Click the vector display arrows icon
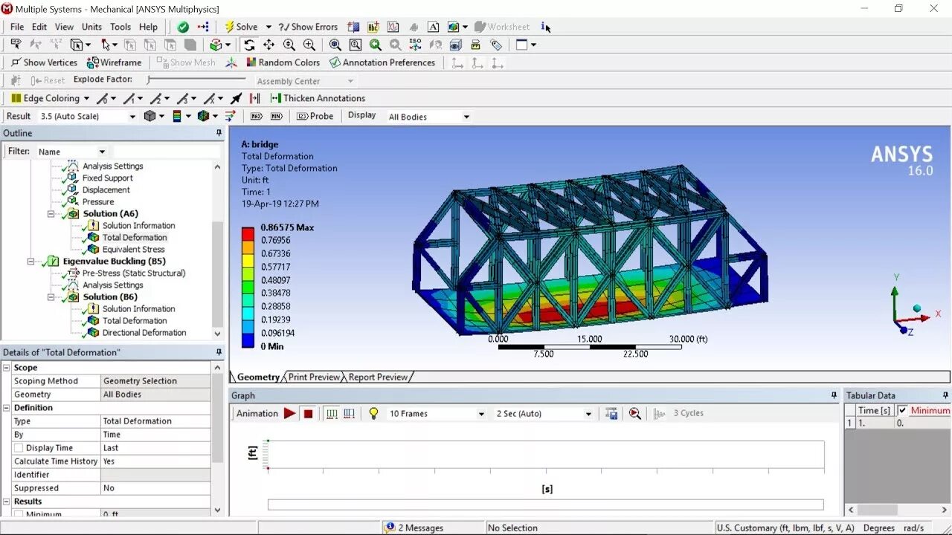 [230, 116]
